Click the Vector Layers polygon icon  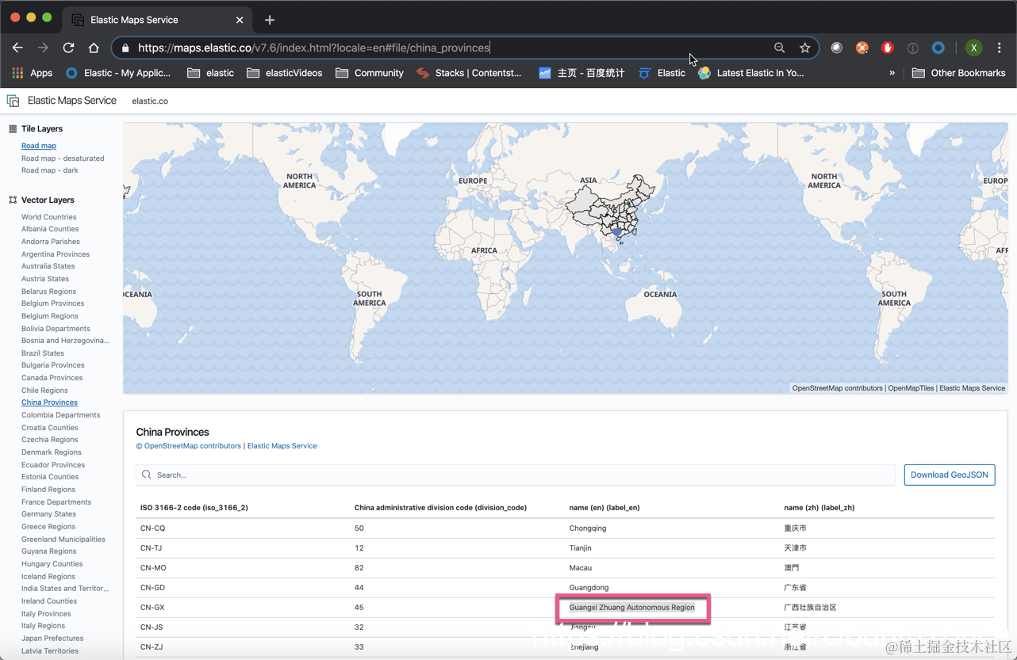click(x=13, y=200)
